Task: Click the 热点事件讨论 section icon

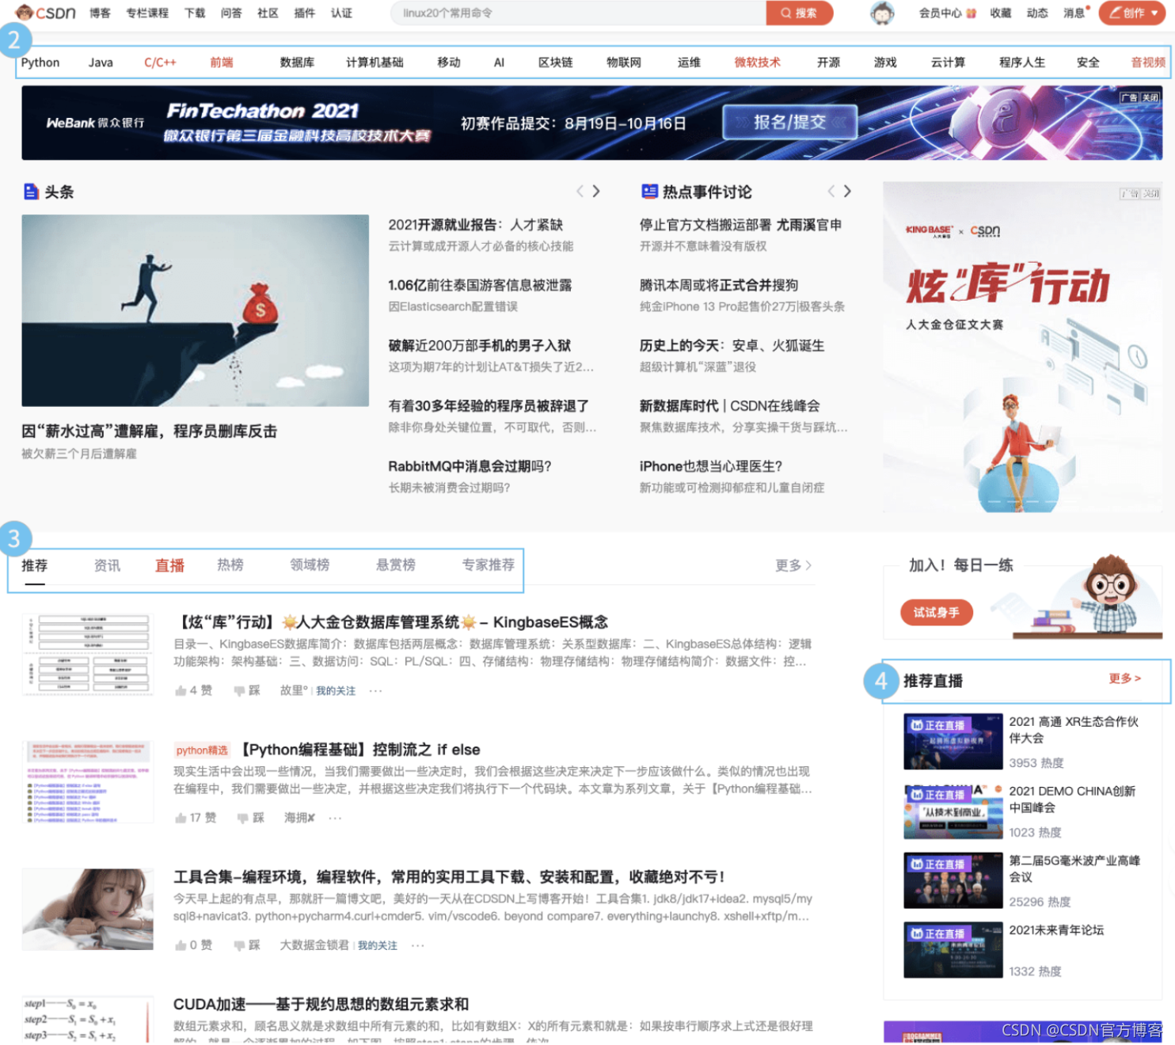Action: coord(649,191)
